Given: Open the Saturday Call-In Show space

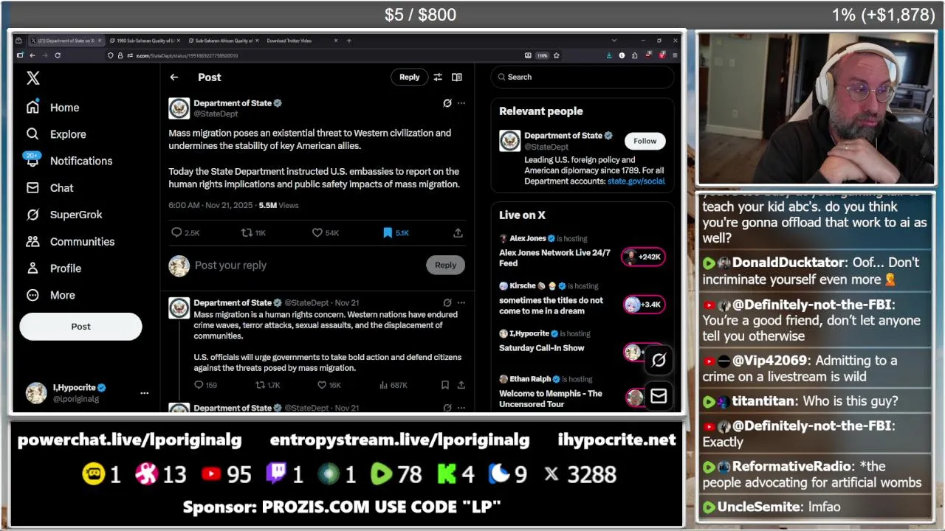Looking at the screenshot, I should [x=541, y=348].
